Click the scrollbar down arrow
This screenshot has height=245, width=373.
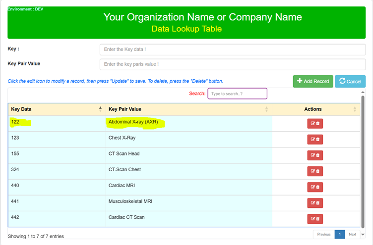(x=363, y=235)
